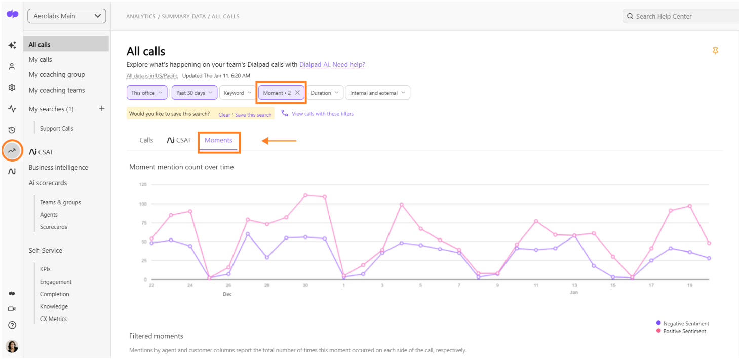
Task: Click the ANALYTICS breadcrumb
Action: pyautogui.click(x=141, y=16)
